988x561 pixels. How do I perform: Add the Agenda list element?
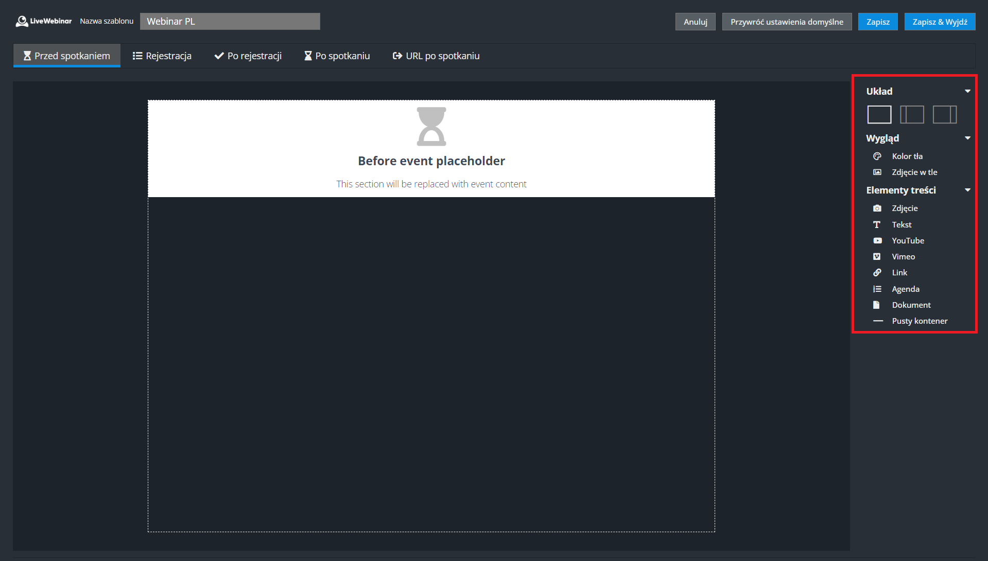(x=905, y=289)
